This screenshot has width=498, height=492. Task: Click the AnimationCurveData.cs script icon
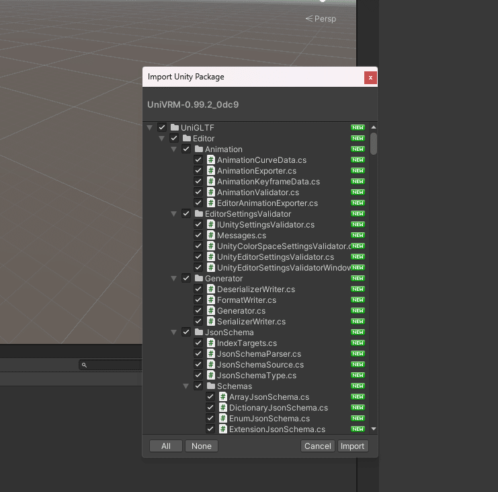[x=211, y=160]
